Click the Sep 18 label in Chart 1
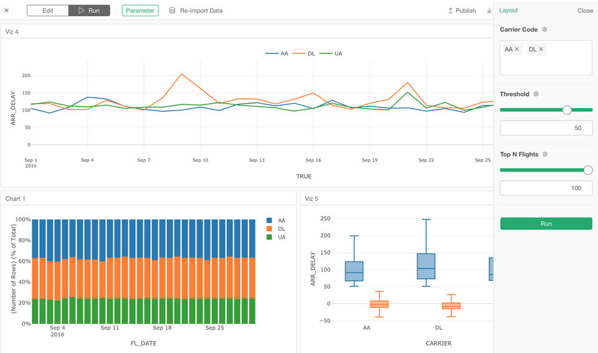This screenshot has height=353, width=598. tap(162, 328)
